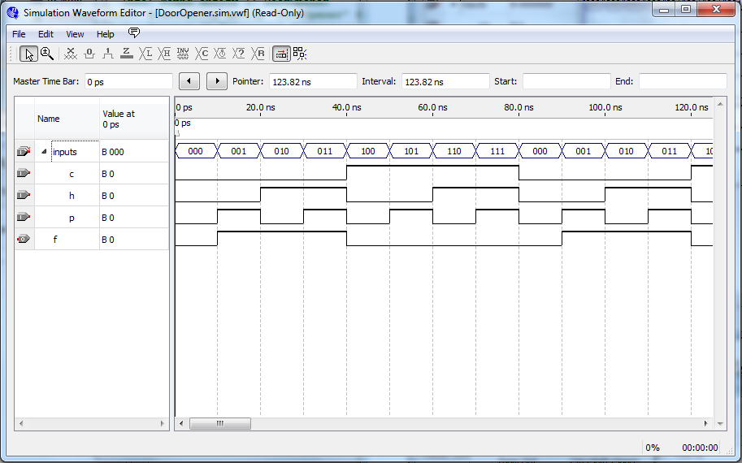Open the Arbitrary Value (?) tool
This screenshot has height=463, width=742.
(x=239, y=54)
